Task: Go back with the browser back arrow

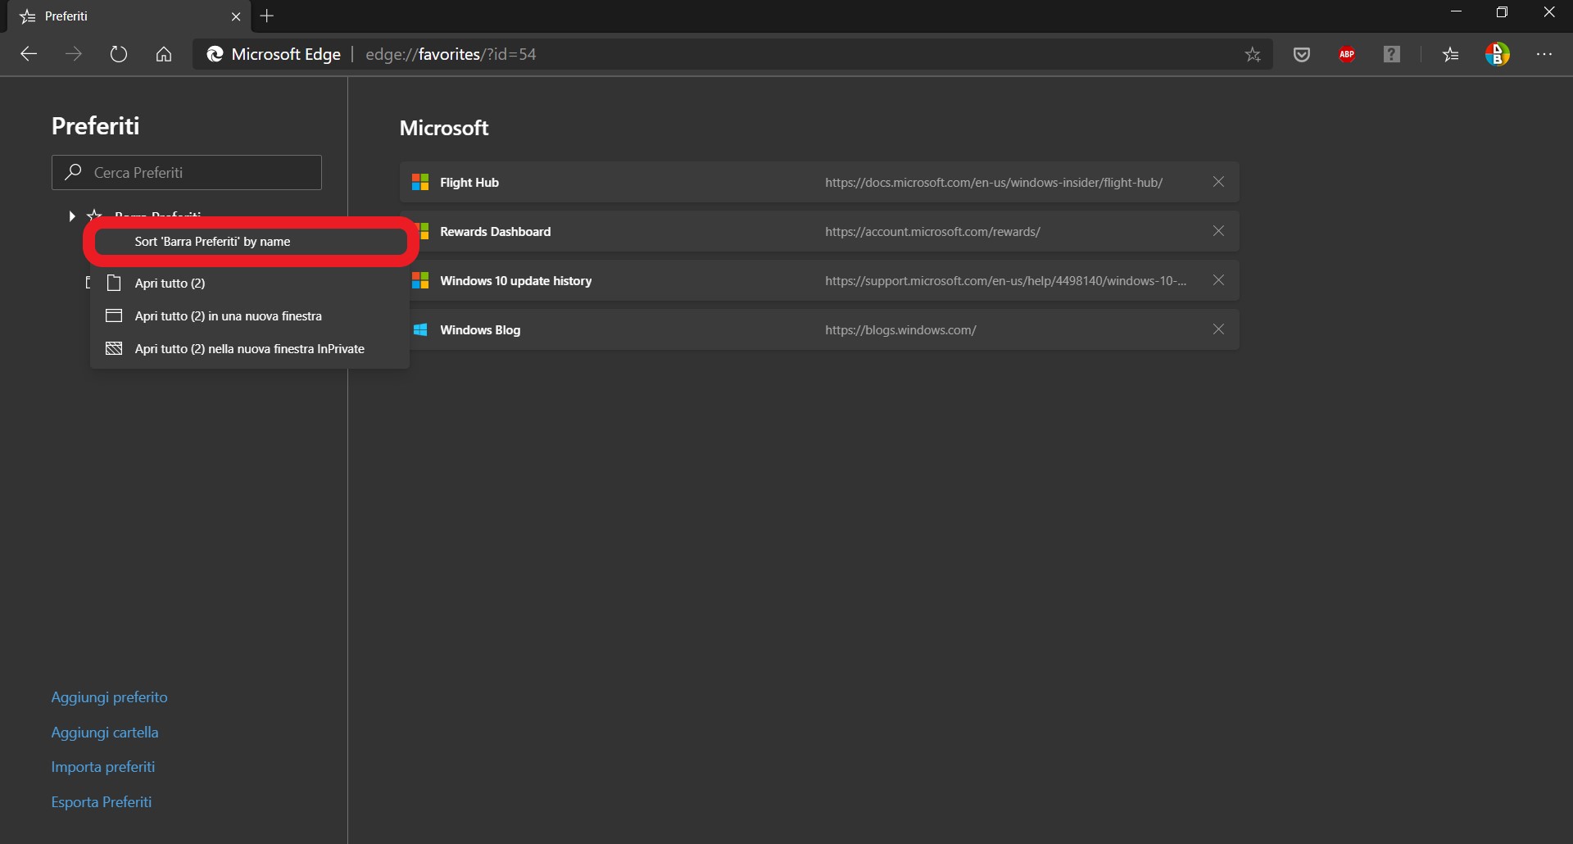Action: click(x=29, y=54)
